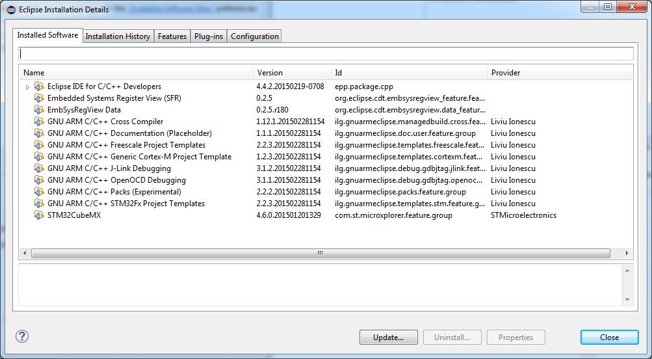652x359 pixels.
Task: Click the Eclipse logo in title bar
Action: click(11, 10)
